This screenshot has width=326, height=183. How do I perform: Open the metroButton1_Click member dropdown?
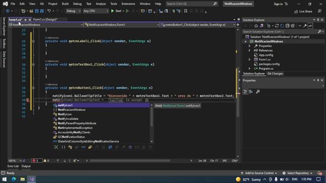tap(198, 25)
